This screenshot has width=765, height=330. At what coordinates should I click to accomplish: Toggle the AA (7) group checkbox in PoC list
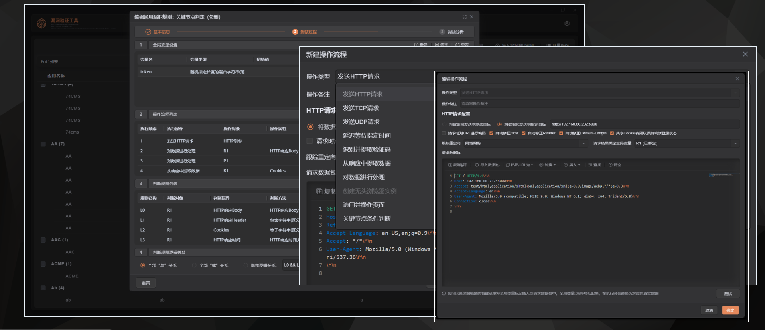pos(43,144)
